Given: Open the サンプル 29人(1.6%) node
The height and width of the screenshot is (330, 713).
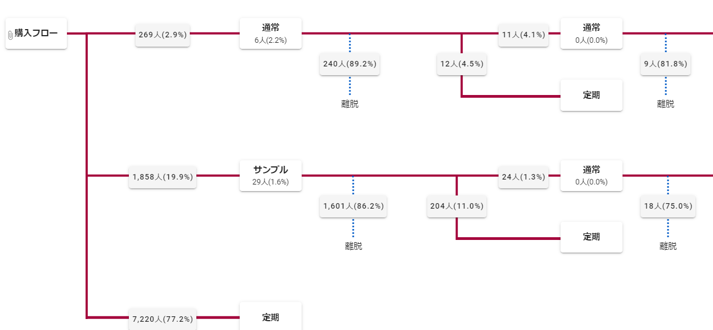Looking at the screenshot, I should tap(270, 176).
